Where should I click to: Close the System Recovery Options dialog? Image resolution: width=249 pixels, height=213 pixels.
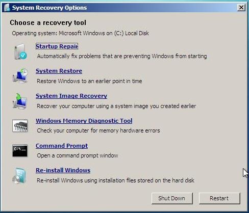(241, 8)
